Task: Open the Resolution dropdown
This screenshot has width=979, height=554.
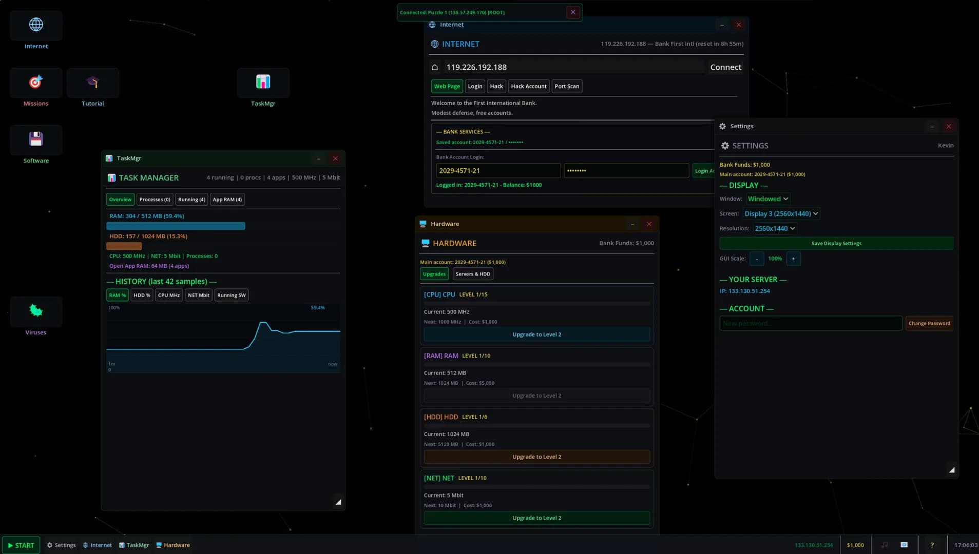Action: 775,229
